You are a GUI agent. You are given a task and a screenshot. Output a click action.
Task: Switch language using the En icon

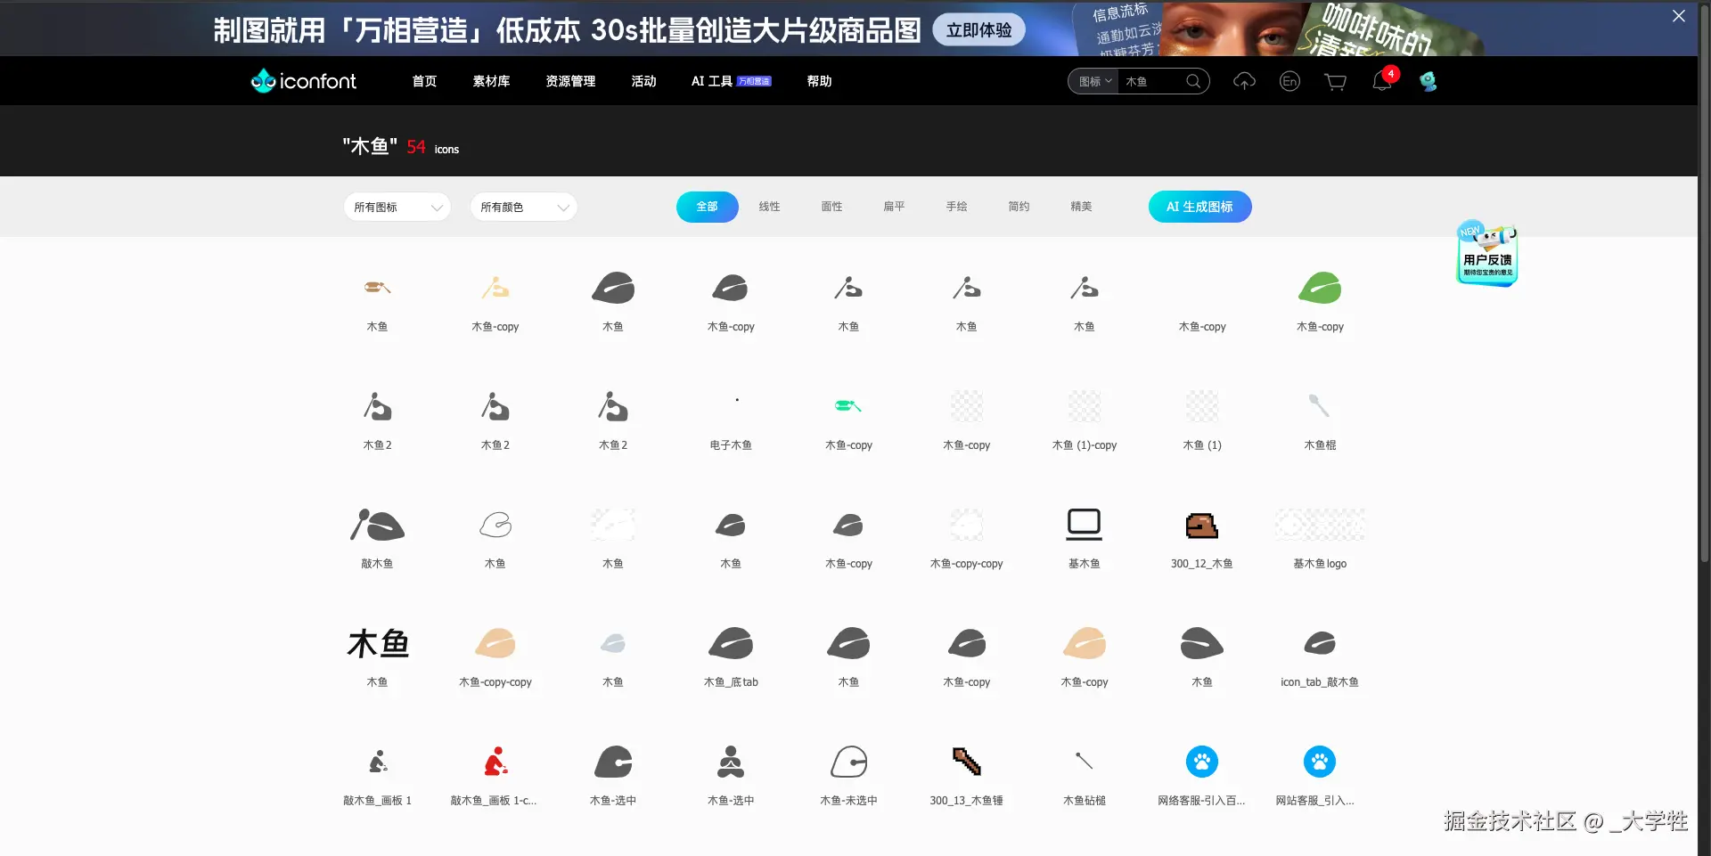pyautogui.click(x=1289, y=81)
